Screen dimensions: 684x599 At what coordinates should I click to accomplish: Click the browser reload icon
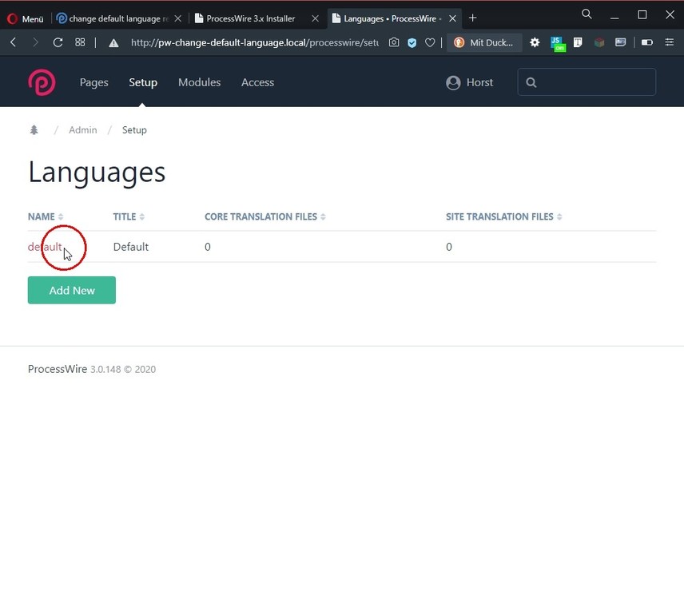pos(58,42)
